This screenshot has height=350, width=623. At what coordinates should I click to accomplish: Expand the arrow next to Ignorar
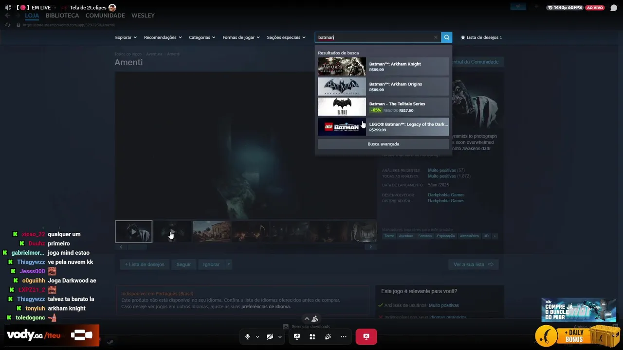click(228, 264)
